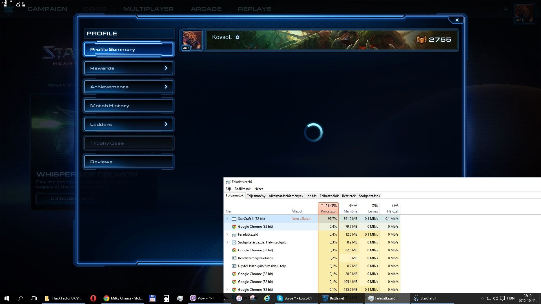Open the Reviews profile section

[129, 162]
